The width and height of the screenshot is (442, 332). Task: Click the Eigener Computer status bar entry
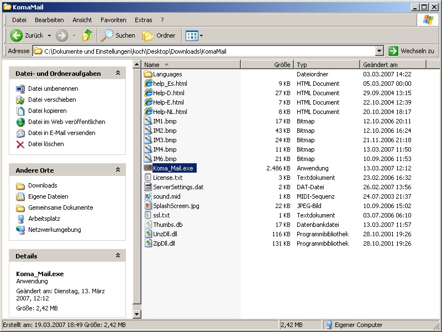(355, 325)
